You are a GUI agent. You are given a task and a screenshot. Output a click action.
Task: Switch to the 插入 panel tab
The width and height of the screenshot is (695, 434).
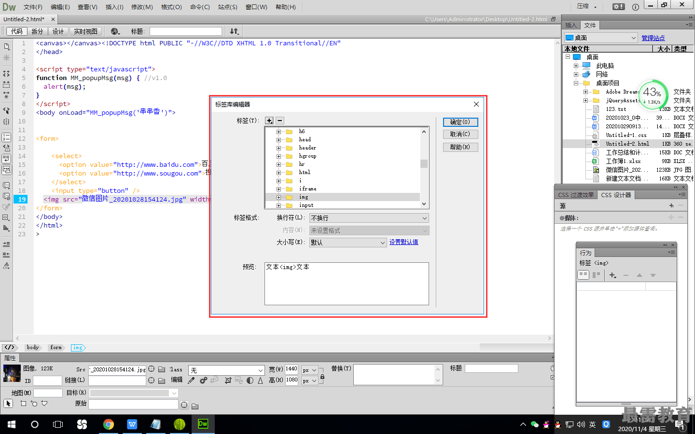pos(571,25)
